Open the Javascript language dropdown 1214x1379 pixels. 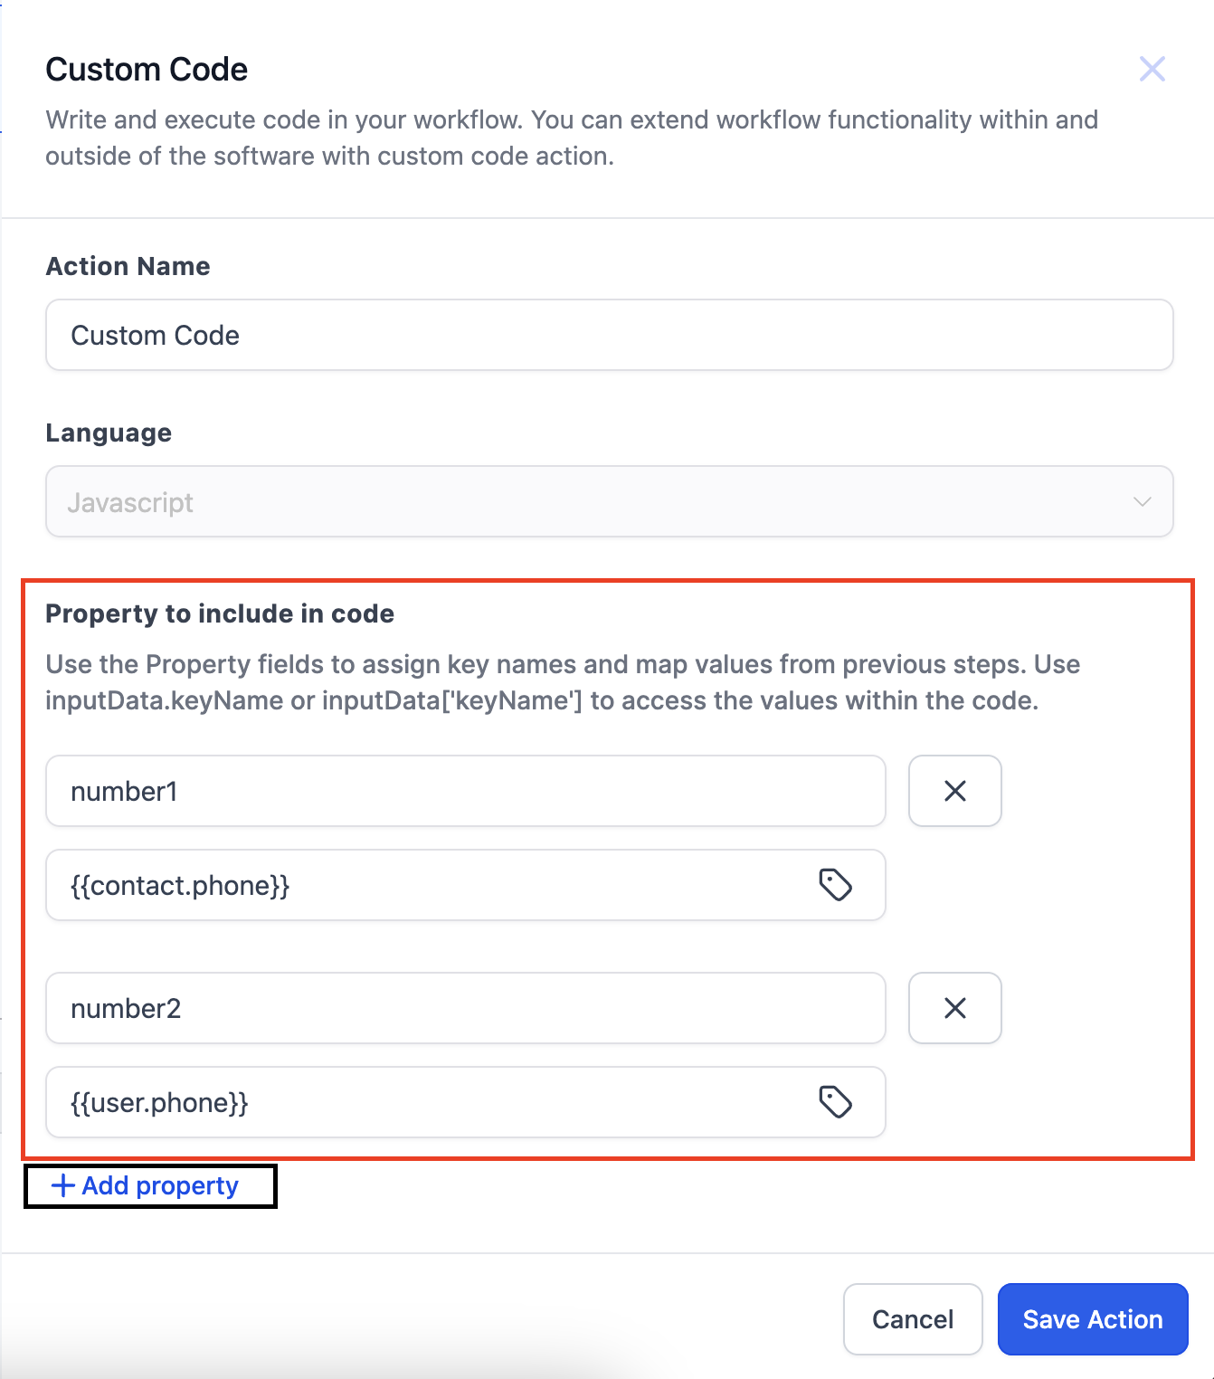(610, 501)
